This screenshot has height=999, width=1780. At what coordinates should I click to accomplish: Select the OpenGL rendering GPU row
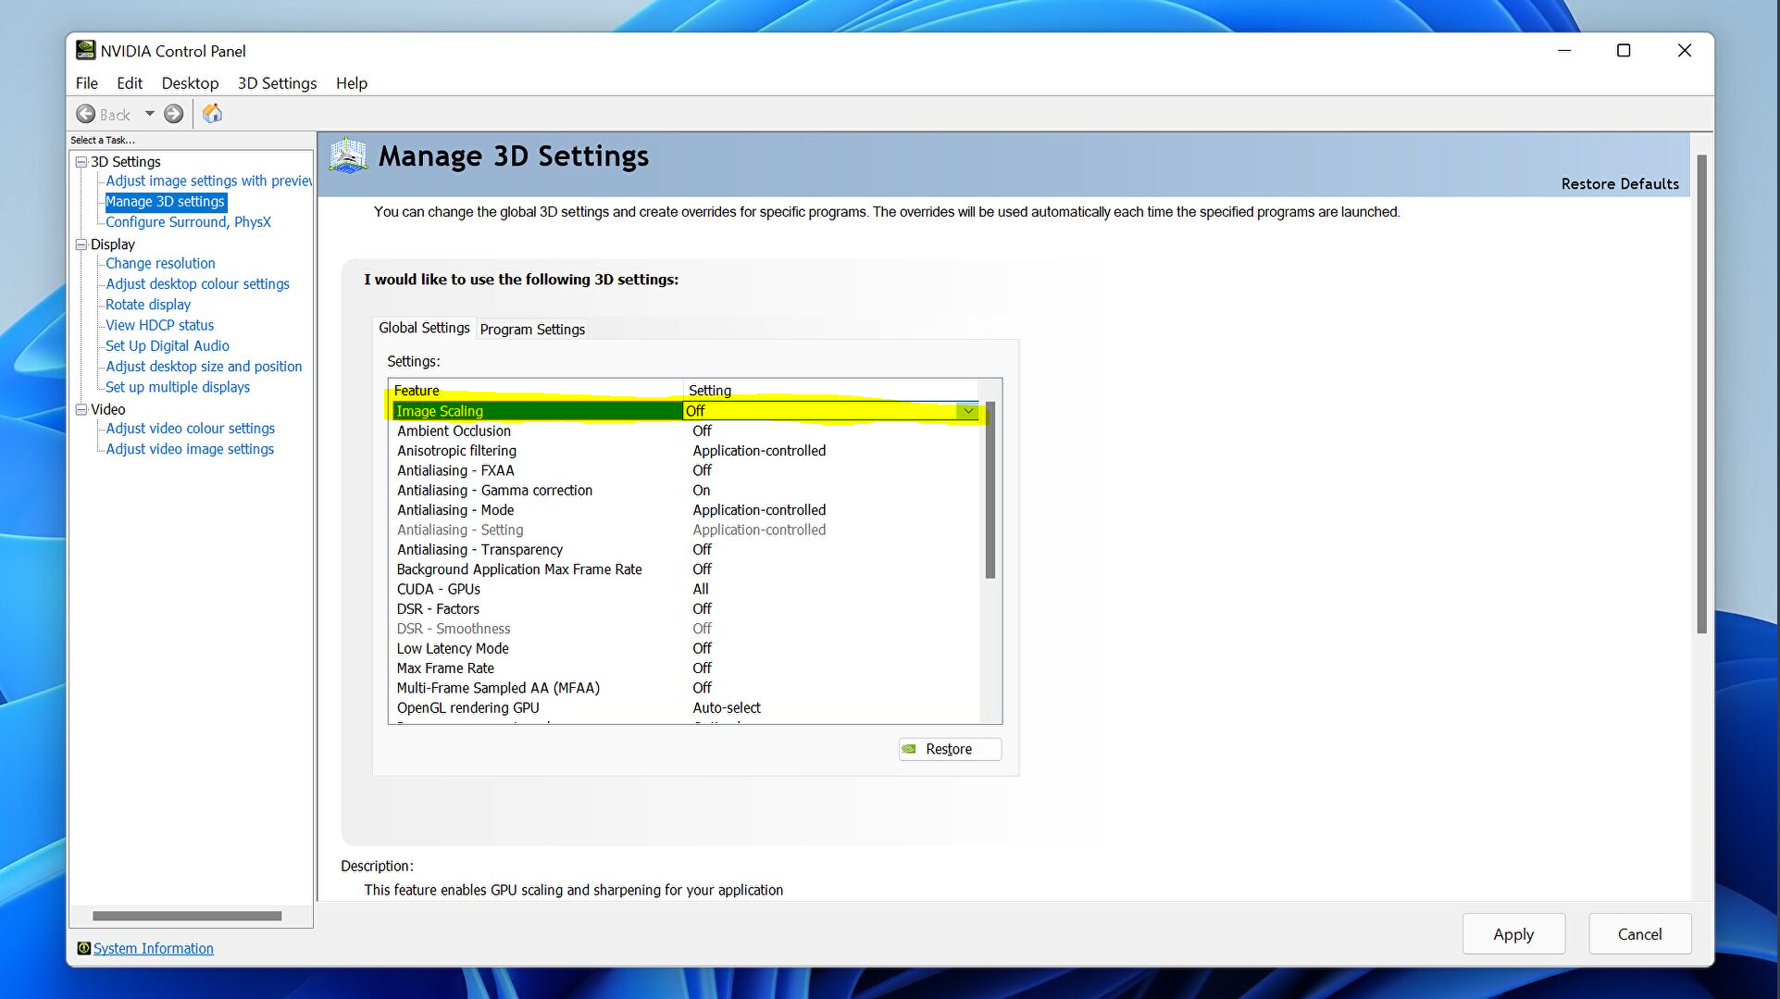click(x=684, y=708)
